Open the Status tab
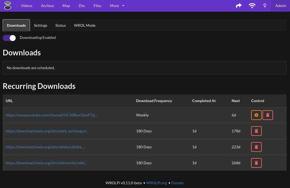 click(x=60, y=25)
